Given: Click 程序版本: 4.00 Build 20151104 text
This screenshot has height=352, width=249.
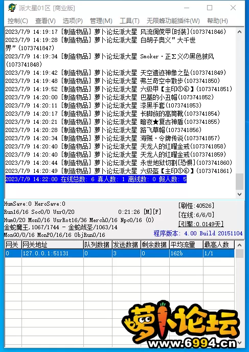Looking at the screenshot, I should click(198, 233).
